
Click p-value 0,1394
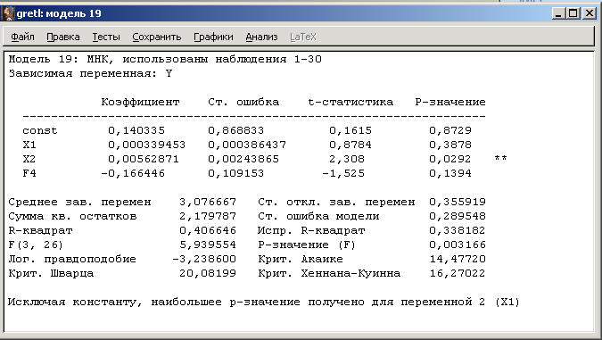(450, 173)
